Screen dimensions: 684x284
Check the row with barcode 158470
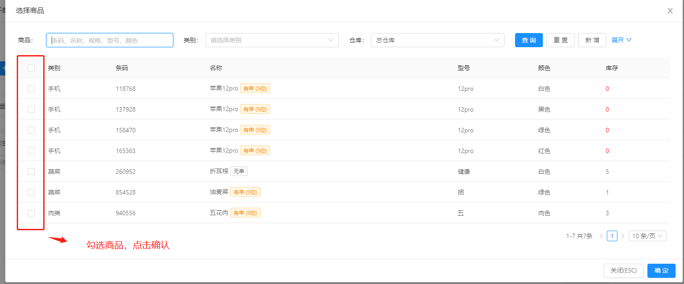pyautogui.click(x=31, y=130)
